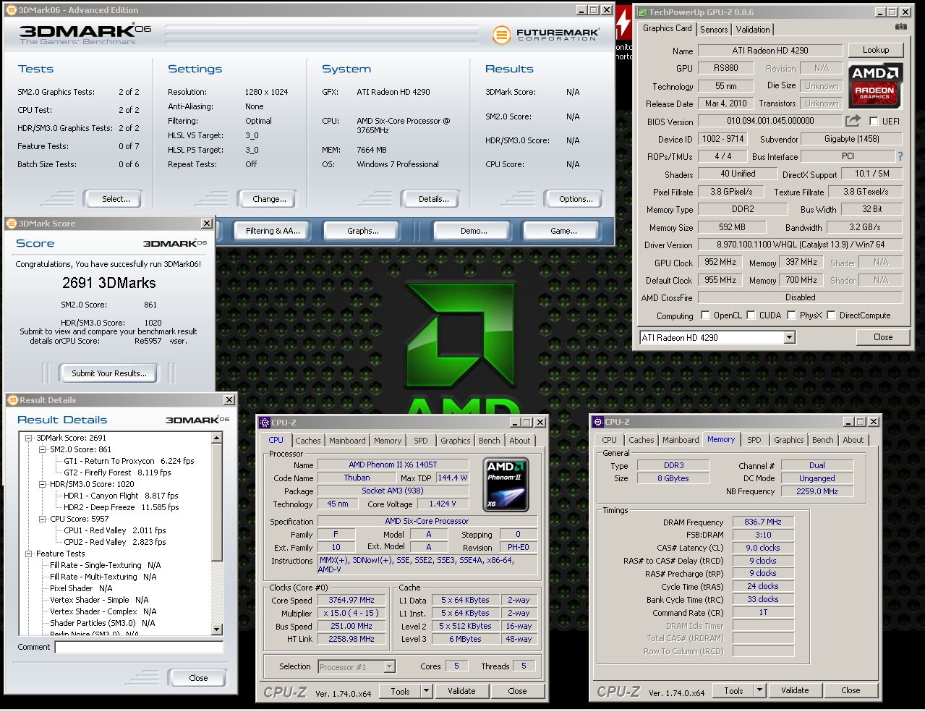Open Tools dropdown arrow in CPU-Z Memory window
925x712 pixels.
[759, 690]
